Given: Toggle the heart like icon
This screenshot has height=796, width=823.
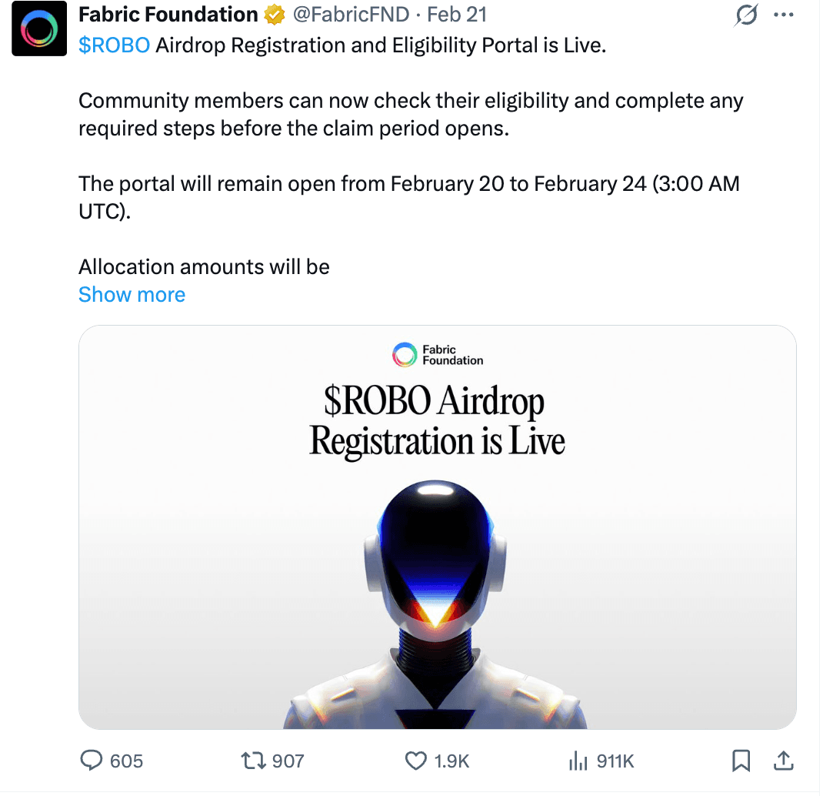Looking at the screenshot, I should (x=415, y=761).
